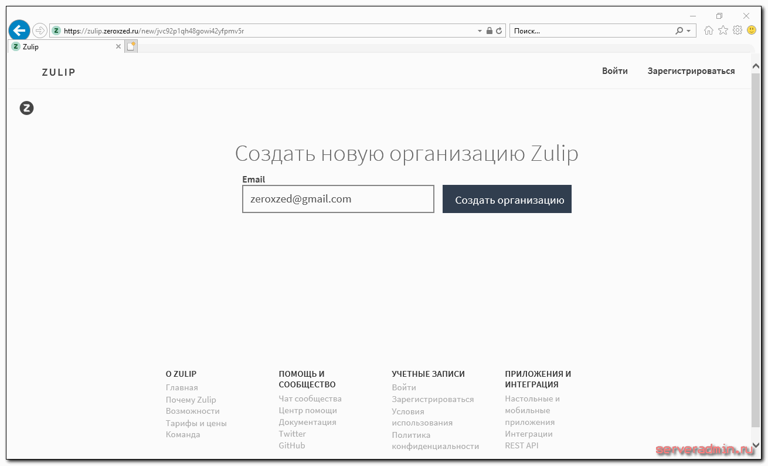This screenshot has width=768, height=466.
Task: Click the Войти link in header
Action: [614, 71]
